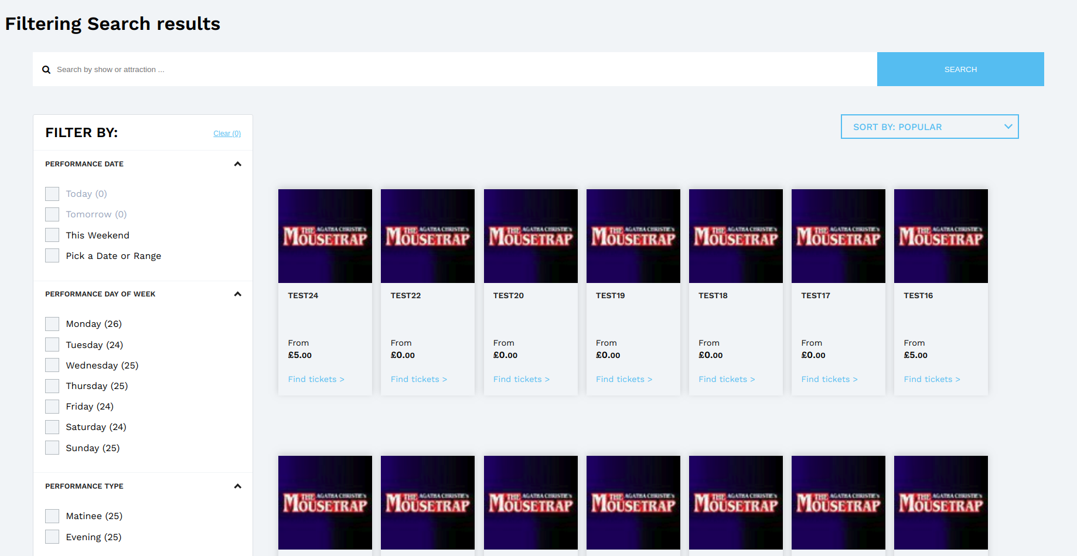
Task: Open the TEST20 Mousetrap poster image
Action: click(x=531, y=236)
